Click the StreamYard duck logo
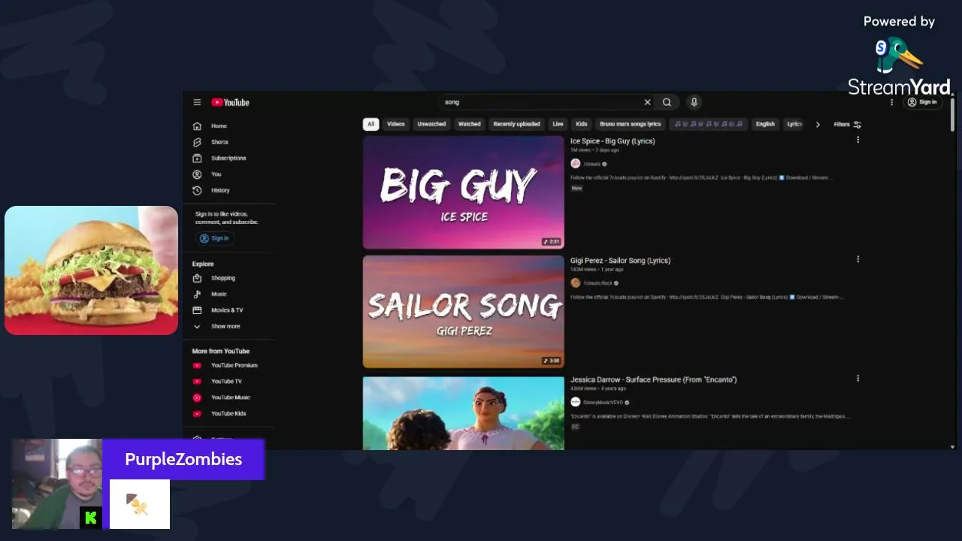The height and width of the screenshot is (541, 962). 899,56
